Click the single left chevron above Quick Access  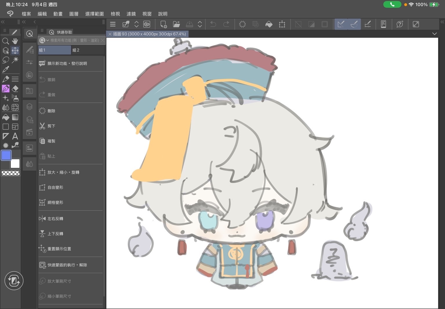click(x=34, y=22)
